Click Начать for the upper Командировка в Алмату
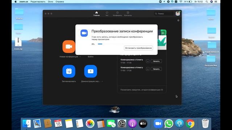Viewport: 232px width, 130px height. pos(156,61)
